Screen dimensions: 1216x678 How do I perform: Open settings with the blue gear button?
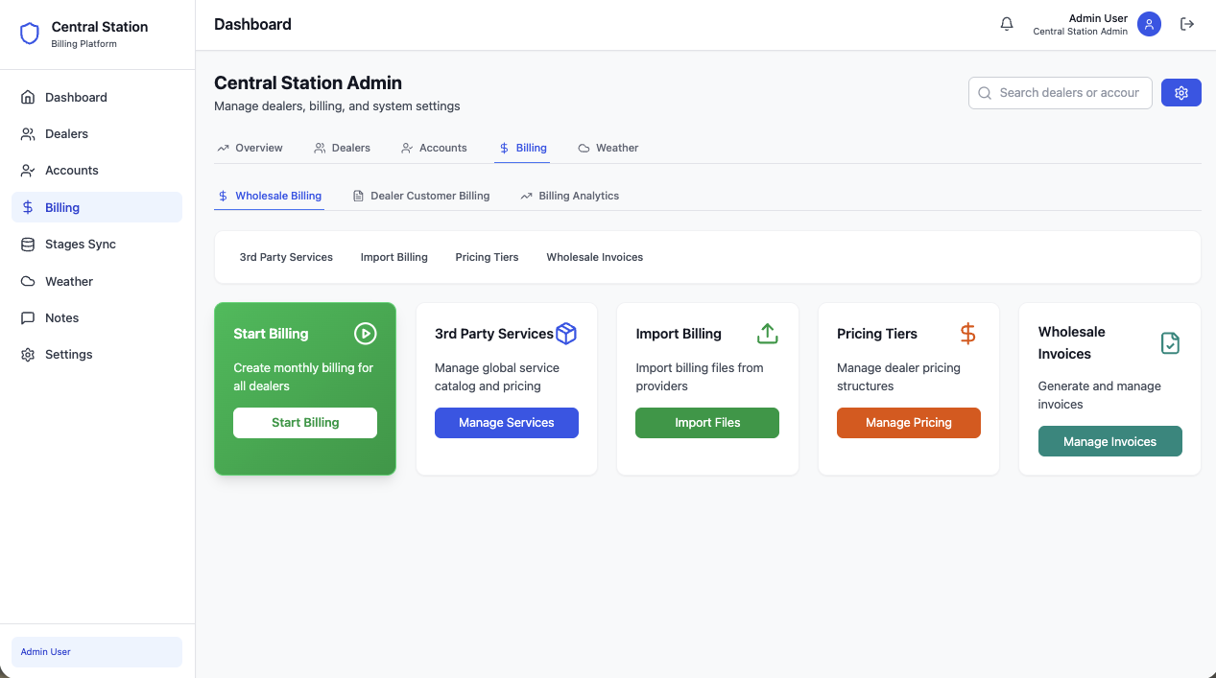(1181, 93)
